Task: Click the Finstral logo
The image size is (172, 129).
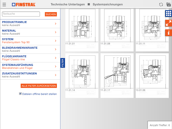Action: [24, 4]
